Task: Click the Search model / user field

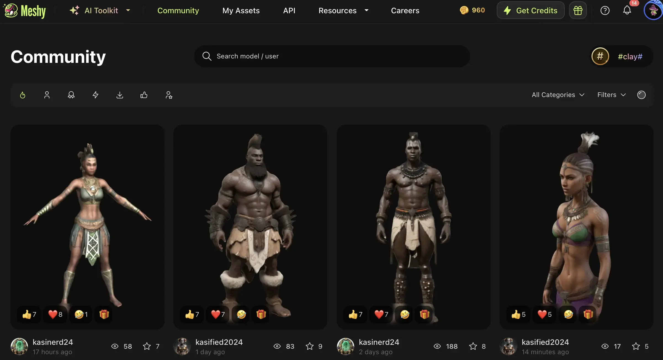Action: [x=331, y=56]
